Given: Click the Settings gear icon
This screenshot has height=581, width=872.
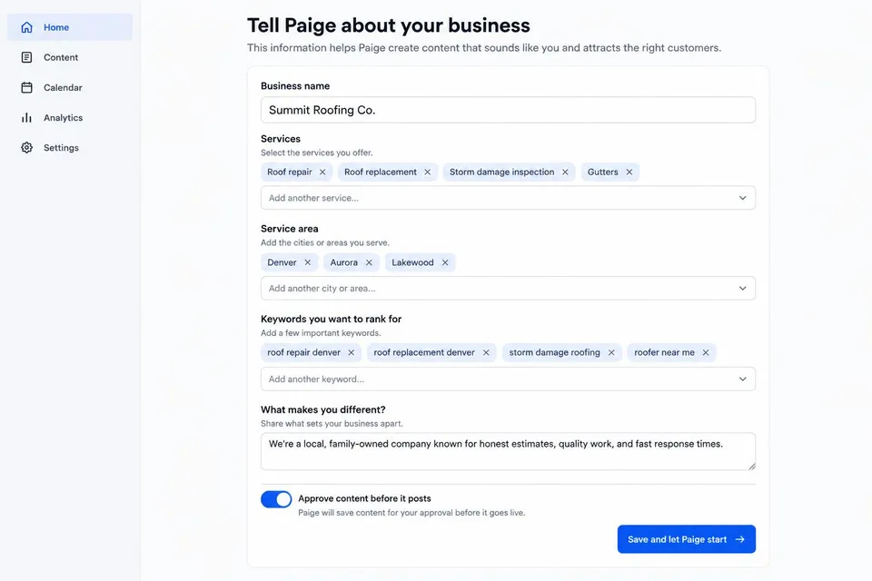Looking at the screenshot, I should [26, 147].
